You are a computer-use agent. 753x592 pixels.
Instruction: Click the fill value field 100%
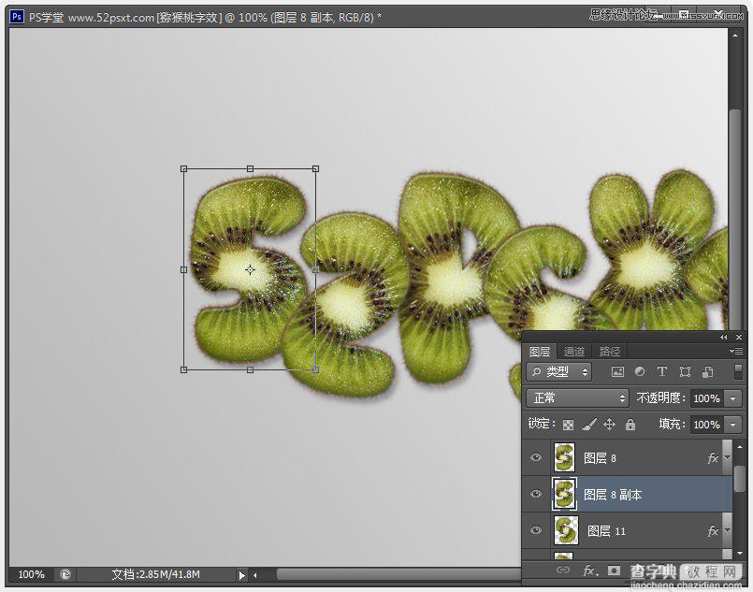pos(707,425)
